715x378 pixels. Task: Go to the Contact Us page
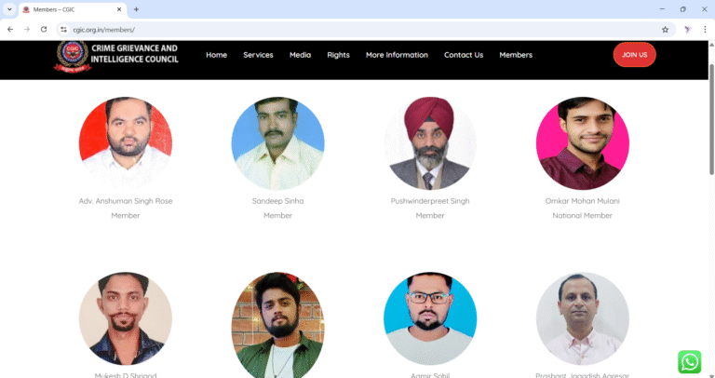tap(463, 55)
